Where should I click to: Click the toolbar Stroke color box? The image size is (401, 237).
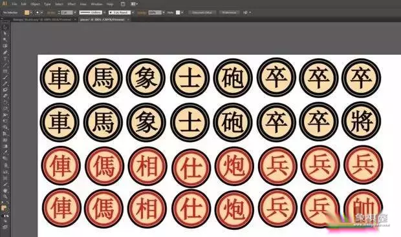6,211
